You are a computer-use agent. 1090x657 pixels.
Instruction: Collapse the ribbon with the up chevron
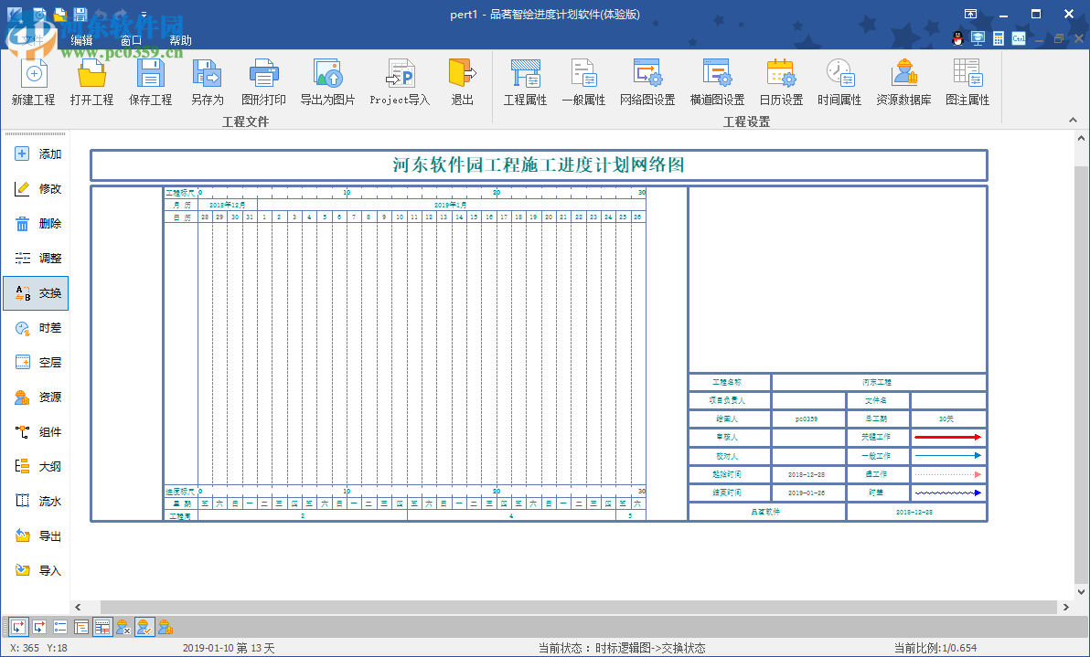pyautogui.click(x=1074, y=120)
